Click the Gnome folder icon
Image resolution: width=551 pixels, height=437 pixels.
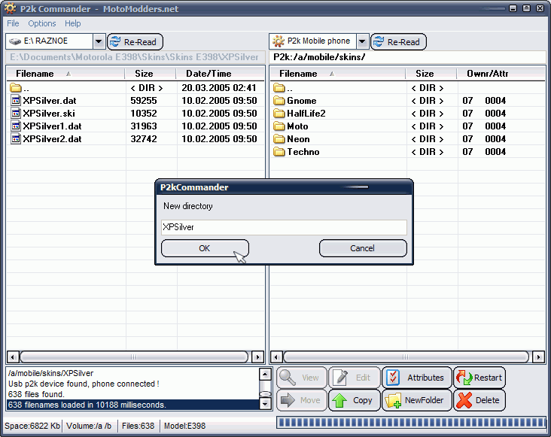click(x=279, y=101)
